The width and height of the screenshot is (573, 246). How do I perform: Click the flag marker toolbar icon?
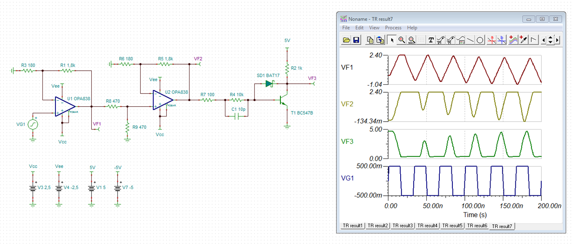click(x=533, y=40)
